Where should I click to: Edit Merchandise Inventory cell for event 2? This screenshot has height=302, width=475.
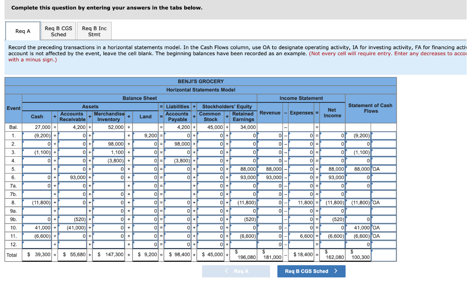click(109, 144)
